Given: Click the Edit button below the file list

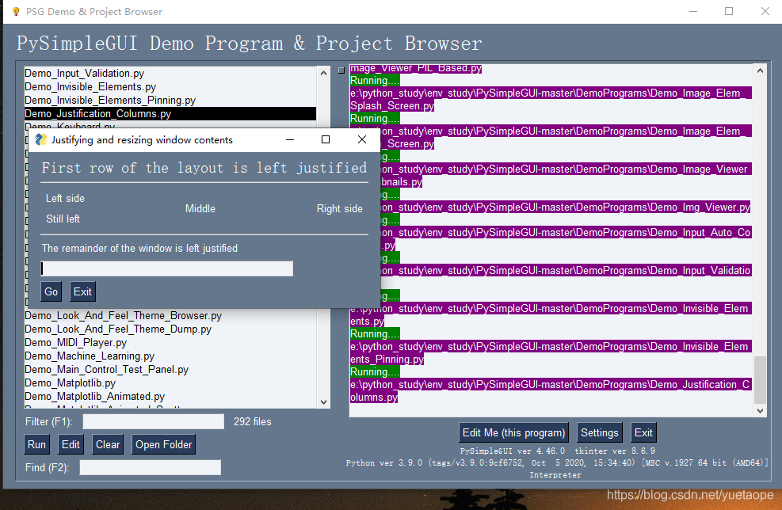Looking at the screenshot, I should click(71, 444).
